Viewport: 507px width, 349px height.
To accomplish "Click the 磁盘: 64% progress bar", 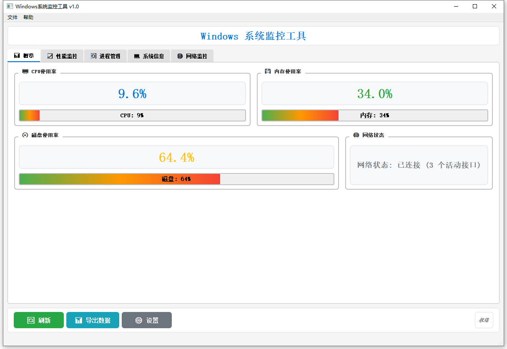I will pyautogui.click(x=177, y=179).
